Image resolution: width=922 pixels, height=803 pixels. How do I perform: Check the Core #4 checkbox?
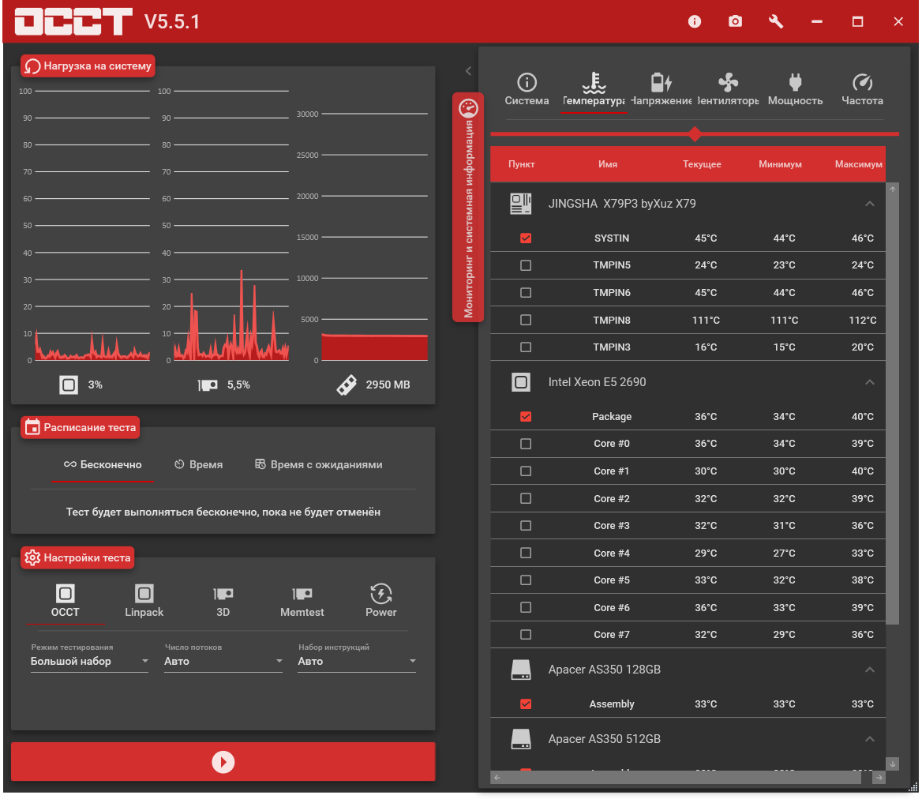point(526,553)
